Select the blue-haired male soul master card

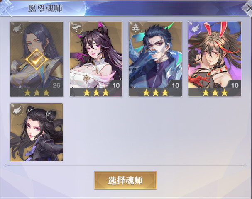point(155,59)
